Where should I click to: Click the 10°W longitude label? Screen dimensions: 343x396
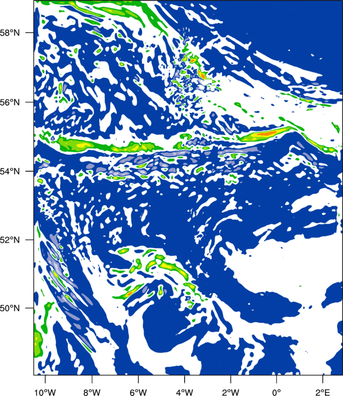pos(45,392)
